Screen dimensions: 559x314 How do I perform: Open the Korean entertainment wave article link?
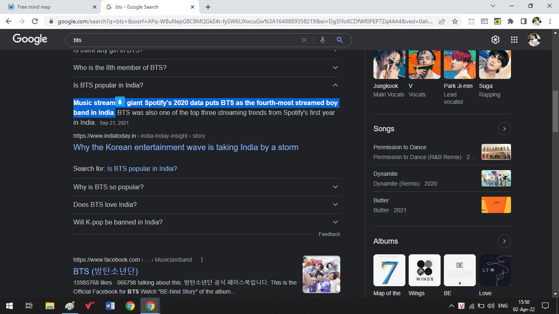[x=186, y=147]
